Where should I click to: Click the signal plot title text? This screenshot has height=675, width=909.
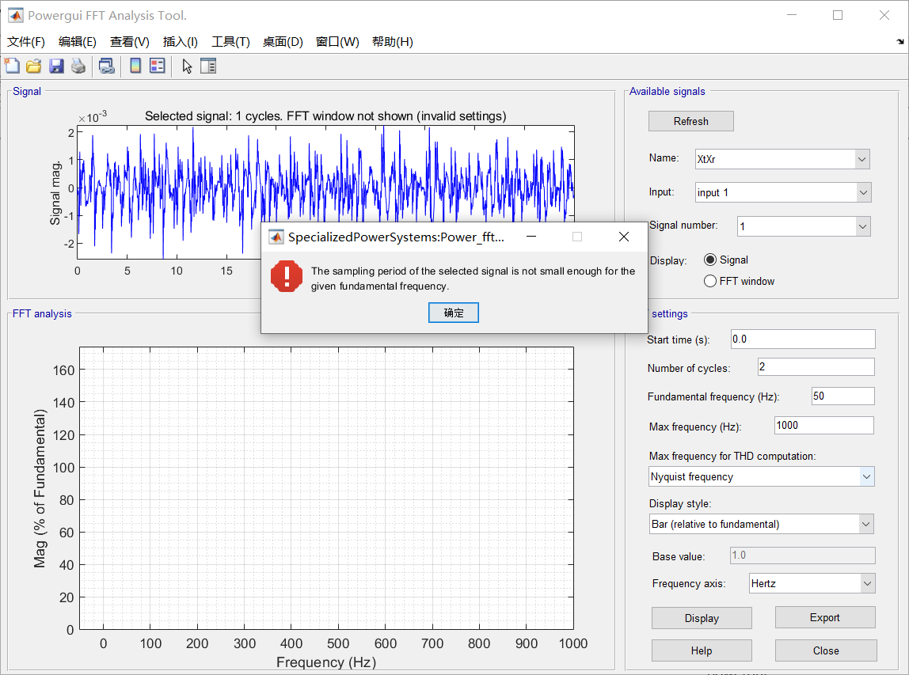pos(325,116)
